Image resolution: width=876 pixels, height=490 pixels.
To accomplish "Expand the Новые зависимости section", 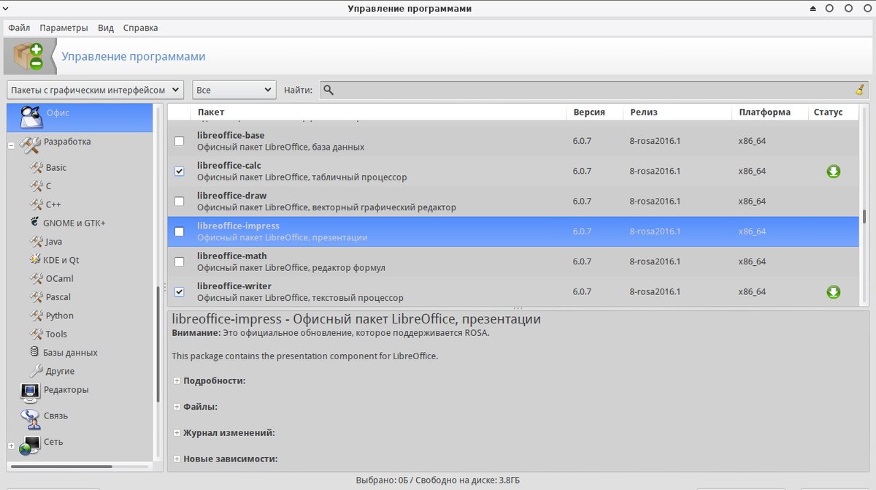I will [177, 459].
